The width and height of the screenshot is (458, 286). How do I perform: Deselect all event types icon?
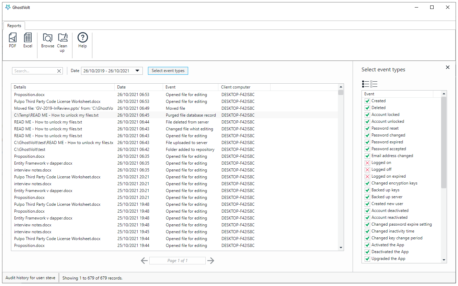[374, 84]
